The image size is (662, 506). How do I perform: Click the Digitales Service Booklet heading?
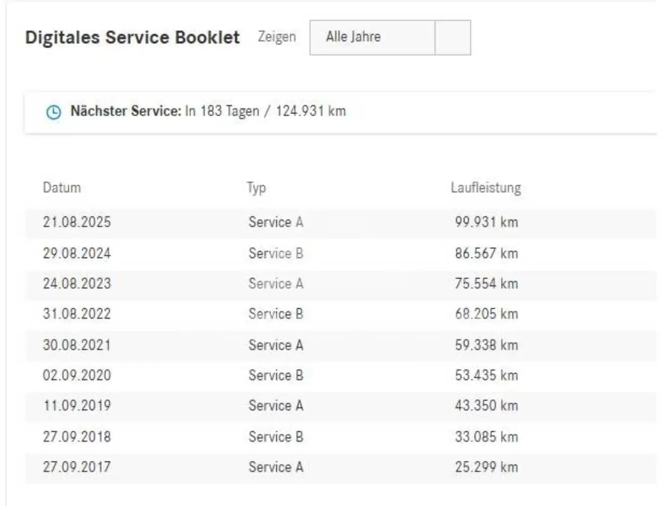(132, 38)
